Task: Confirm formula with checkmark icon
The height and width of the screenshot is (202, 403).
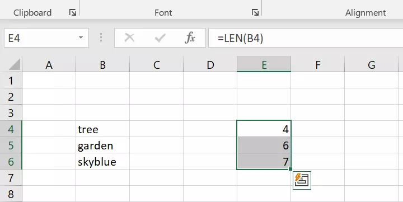Action: click(x=160, y=38)
